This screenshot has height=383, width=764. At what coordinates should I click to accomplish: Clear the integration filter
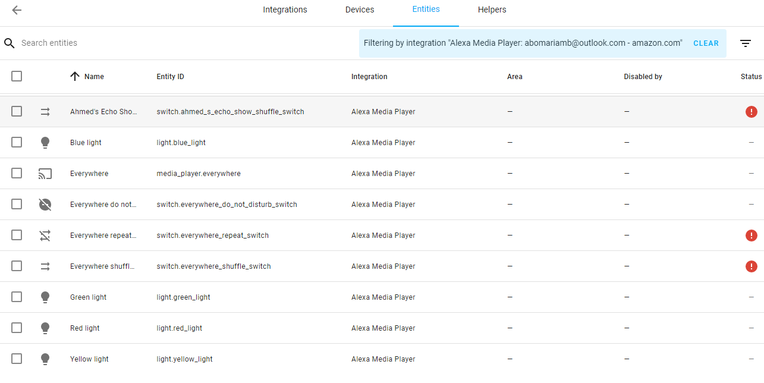[x=706, y=43]
